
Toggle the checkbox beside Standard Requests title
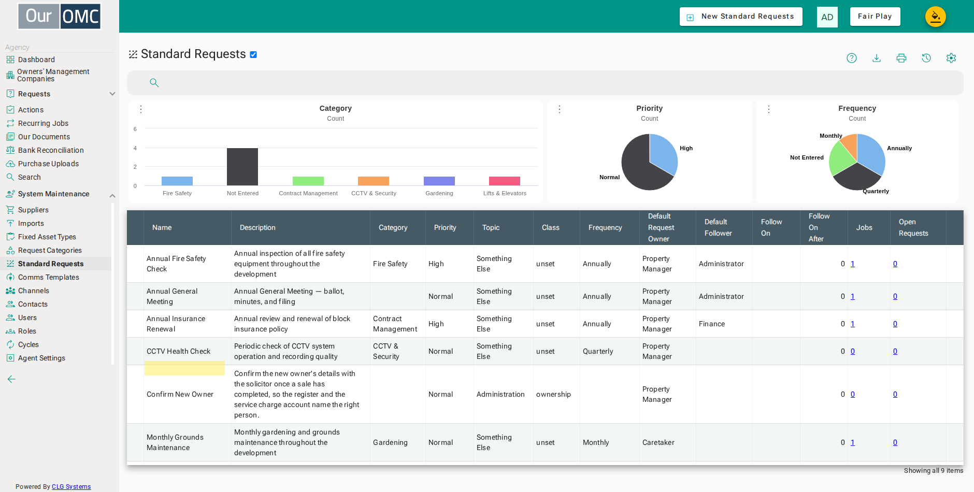[x=253, y=54]
